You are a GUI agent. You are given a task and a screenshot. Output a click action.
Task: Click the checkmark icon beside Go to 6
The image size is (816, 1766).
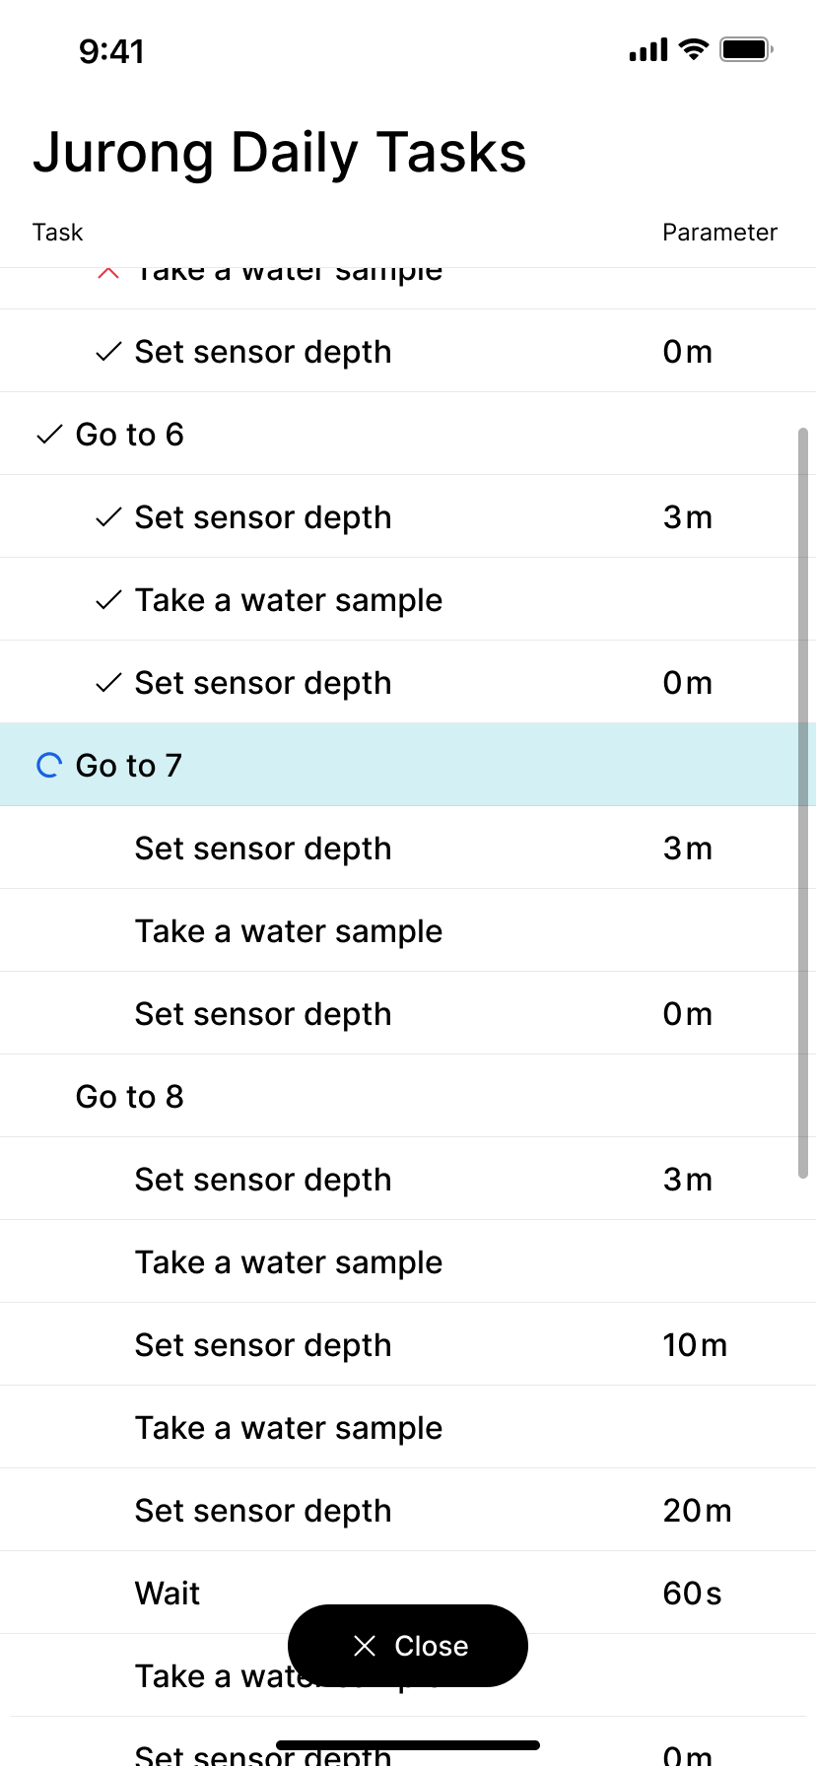point(49,435)
